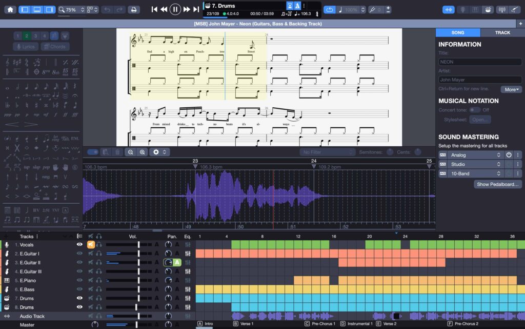Toggle the Concert tone switch
This screenshot has height=329, width=525.
[x=475, y=110]
